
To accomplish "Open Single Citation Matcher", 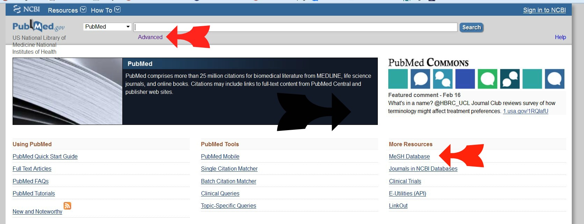I will [229, 169].
